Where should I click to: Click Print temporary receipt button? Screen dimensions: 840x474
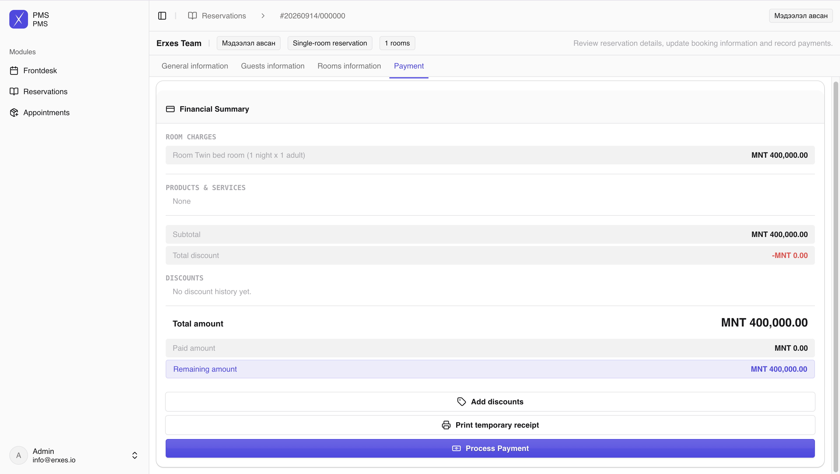click(490, 425)
